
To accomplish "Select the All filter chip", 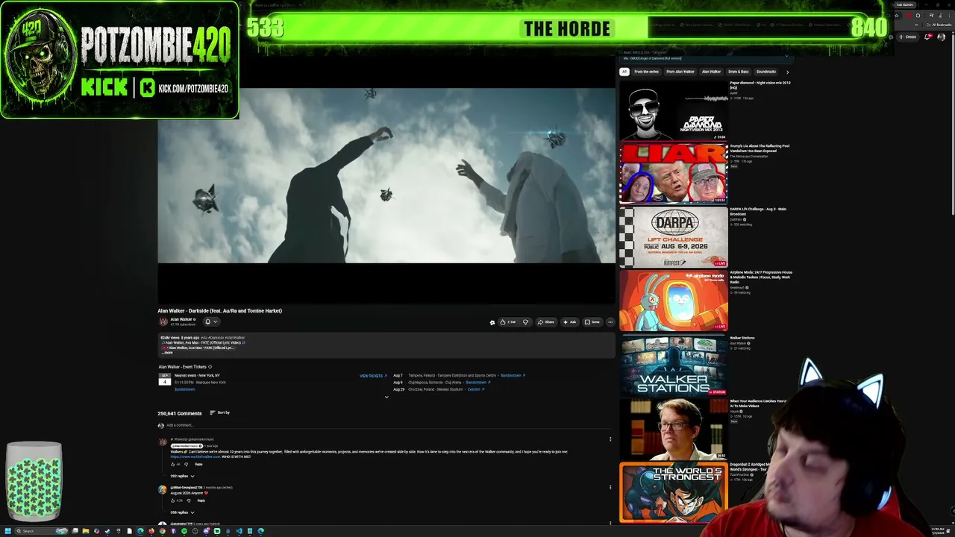I will click(x=624, y=72).
